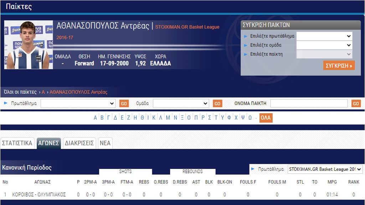The image size is (365, 205).
Task: Filter players by letter Χ
Action: (236, 118)
